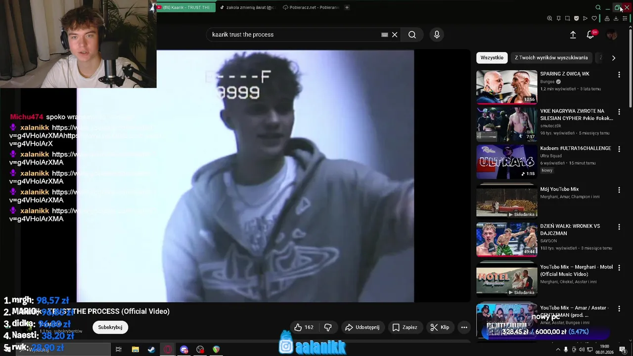Open Discord from the taskbar
This screenshot has height=356, width=633.
tap(184, 350)
